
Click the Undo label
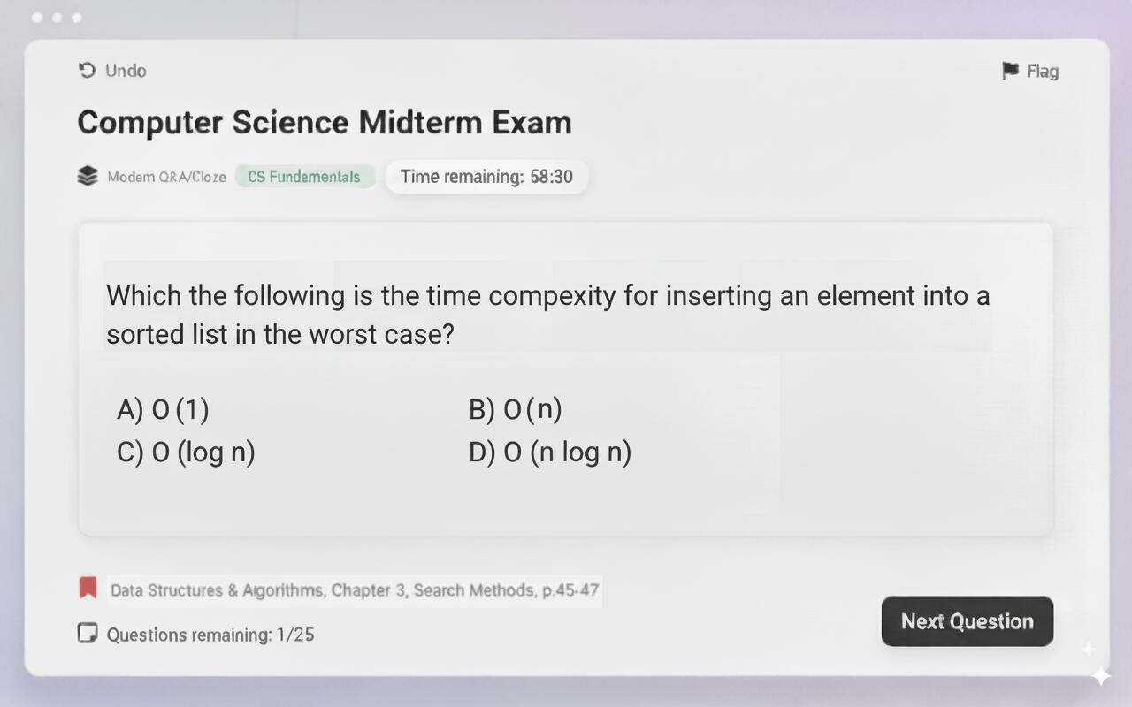tap(126, 71)
